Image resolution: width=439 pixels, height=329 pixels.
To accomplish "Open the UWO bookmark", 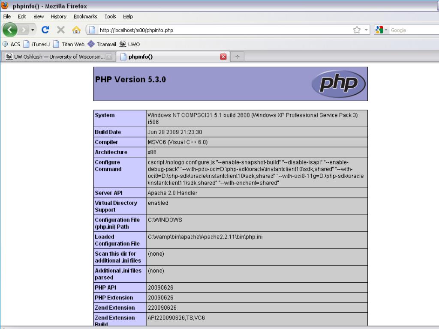I will 129,44.
